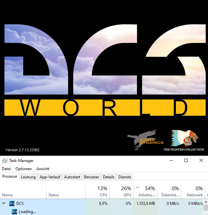The height and width of the screenshot is (215, 208).
Task: Sort by the Datenträger column header
Action: (x=169, y=192)
